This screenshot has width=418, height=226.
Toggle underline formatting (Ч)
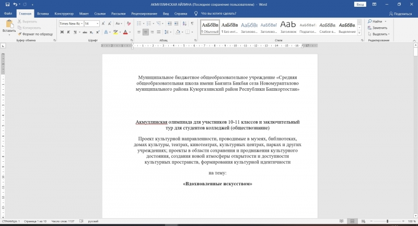[75, 32]
